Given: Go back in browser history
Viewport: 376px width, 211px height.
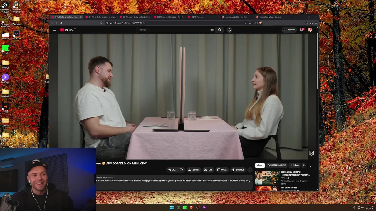Looking at the screenshot, I should tap(52, 23).
